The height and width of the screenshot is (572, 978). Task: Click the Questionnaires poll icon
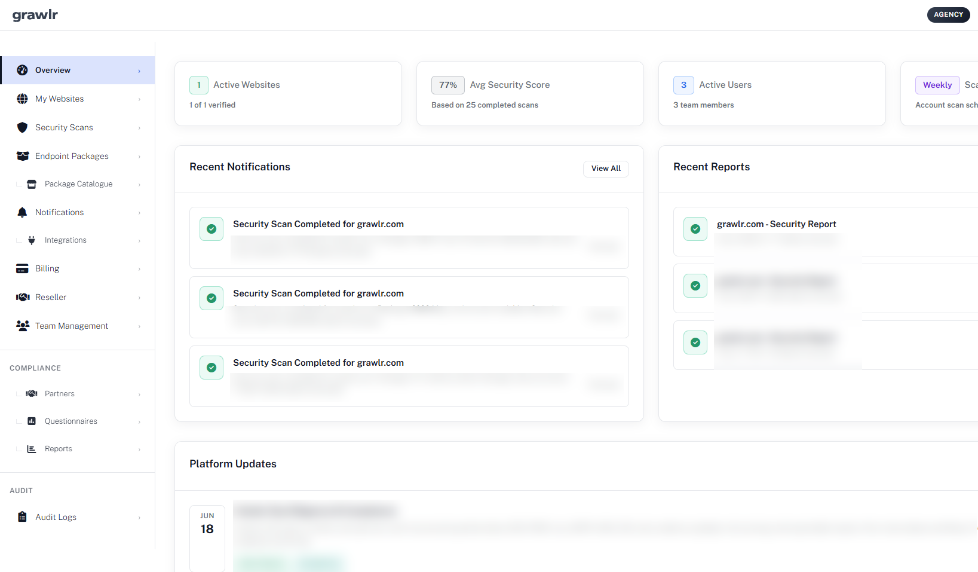[x=32, y=421]
